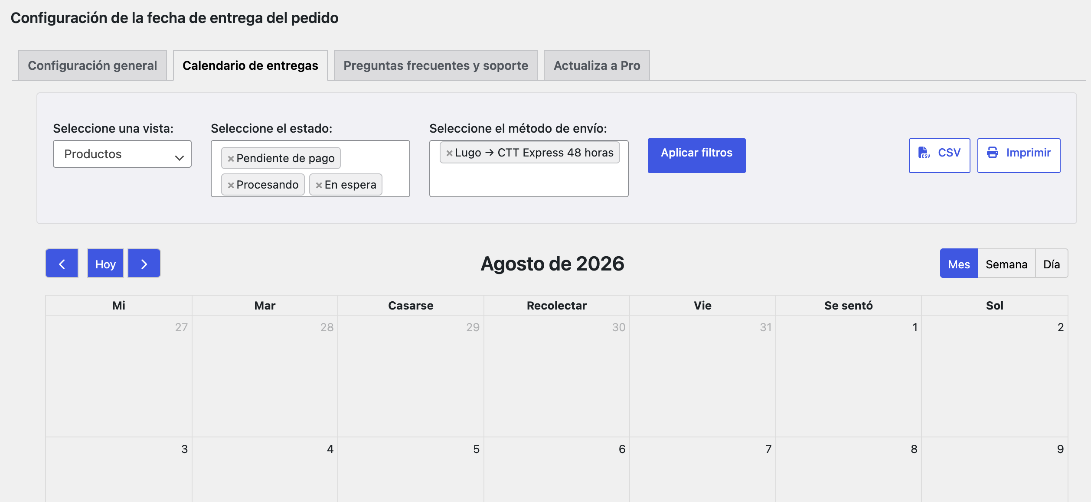The image size is (1091, 502).
Task: Print the calendar with Imprimir
Action: pyautogui.click(x=1019, y=155)
